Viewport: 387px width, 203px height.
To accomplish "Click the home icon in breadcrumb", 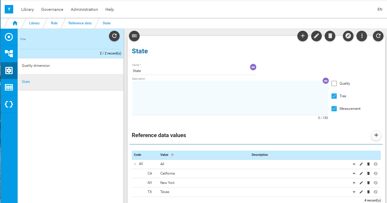I will pyautogui.click(x=15, y=23).
